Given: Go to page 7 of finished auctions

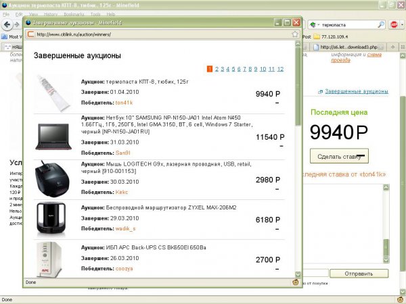Looking at the screenshot, I should [244, 69].
